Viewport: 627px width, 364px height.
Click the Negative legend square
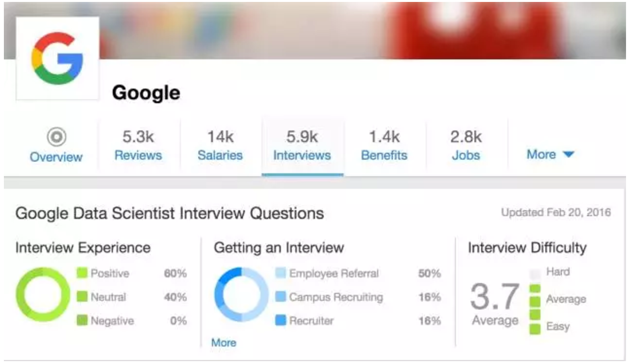pos(82,320)
